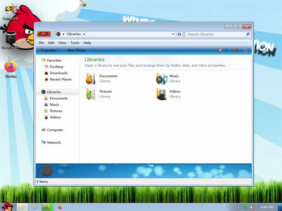Select Network in navigation pane

click(54, 143)
